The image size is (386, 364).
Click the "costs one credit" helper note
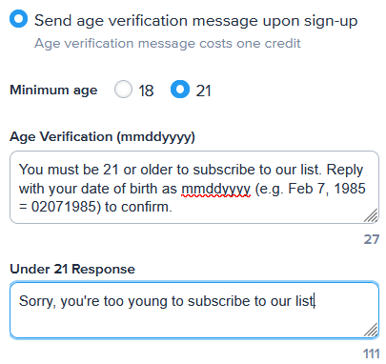pos(250,44)
